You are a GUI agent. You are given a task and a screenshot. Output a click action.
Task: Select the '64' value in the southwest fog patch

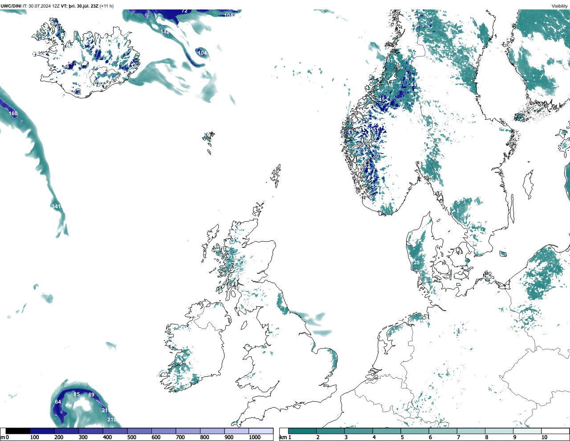(58, 402)
